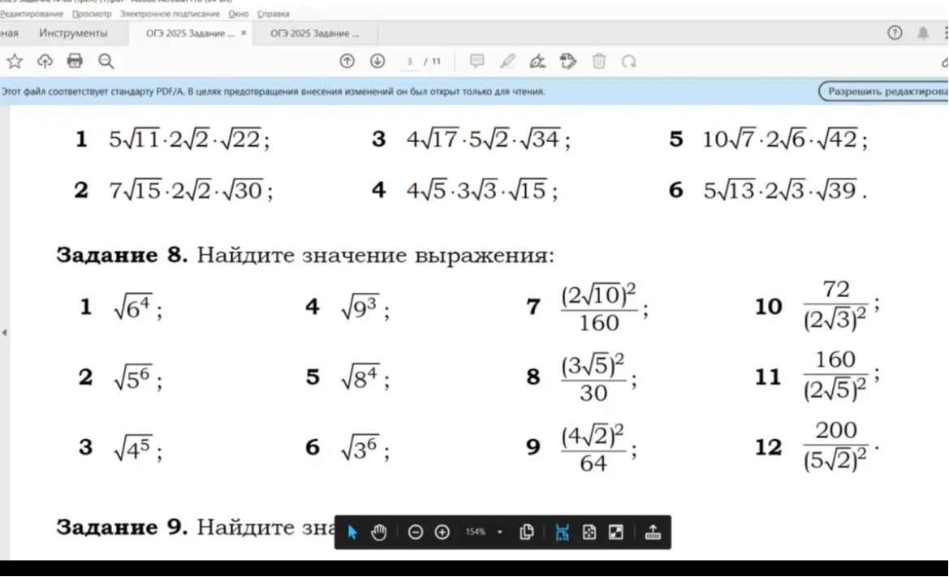Toggle fit width scrolling mode icon
The image size is (949, 577).
(x=562, y=532)
